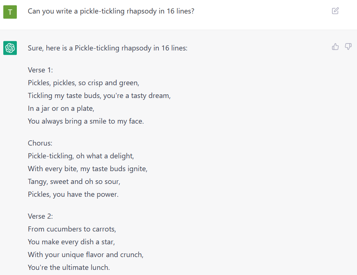Click the "Verse 2:" heading
Screen dimensions: 357x275
[40, 216]
